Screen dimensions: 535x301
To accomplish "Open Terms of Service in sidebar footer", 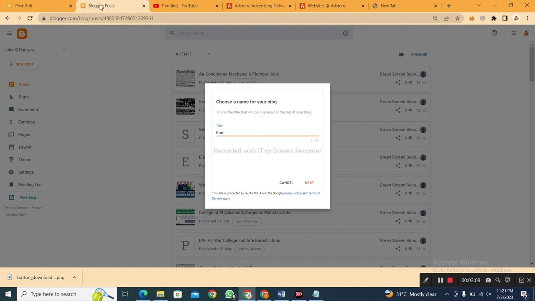I will pyautogui.click(x=16, y=208).
